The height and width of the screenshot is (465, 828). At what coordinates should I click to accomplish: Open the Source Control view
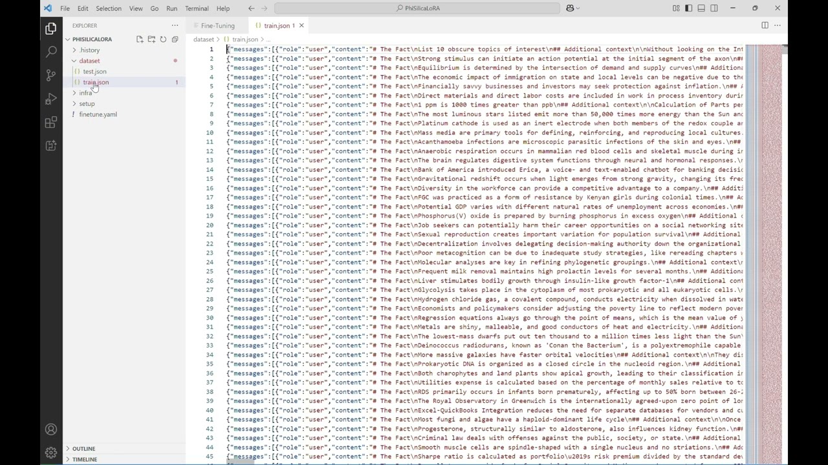[51, 75]
